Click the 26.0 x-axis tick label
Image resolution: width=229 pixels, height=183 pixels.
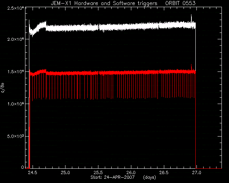[131, 173]
